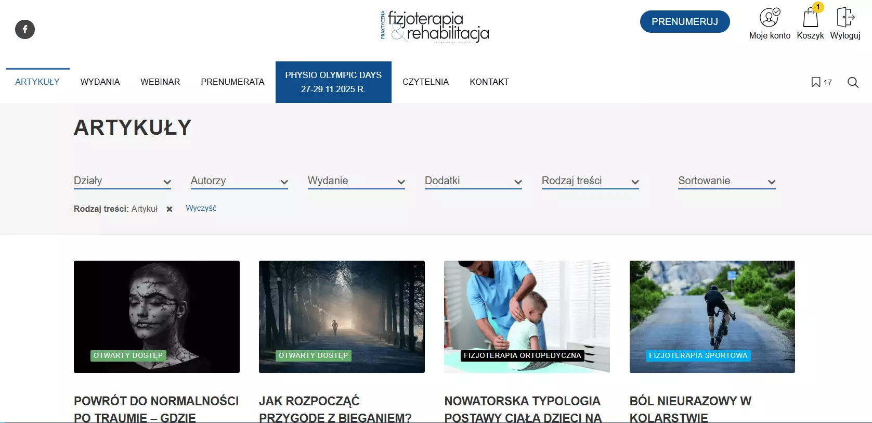Image resolution: width=872 pixels, height=423 pixels.
Task: Open saved bookmarks icon with 17
Action: coord(822,82)
